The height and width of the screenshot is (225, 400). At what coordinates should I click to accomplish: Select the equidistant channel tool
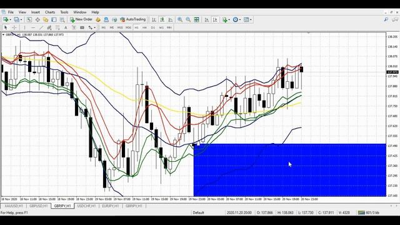tap(49, 27)
